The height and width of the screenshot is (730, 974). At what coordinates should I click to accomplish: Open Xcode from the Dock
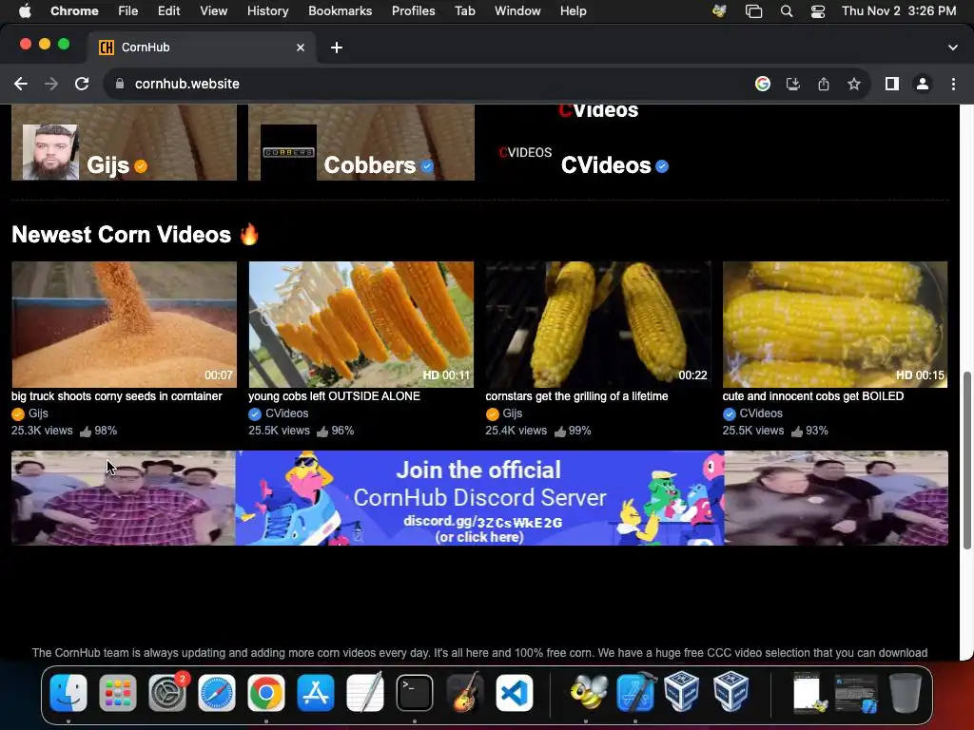click(x=635, y=693)
